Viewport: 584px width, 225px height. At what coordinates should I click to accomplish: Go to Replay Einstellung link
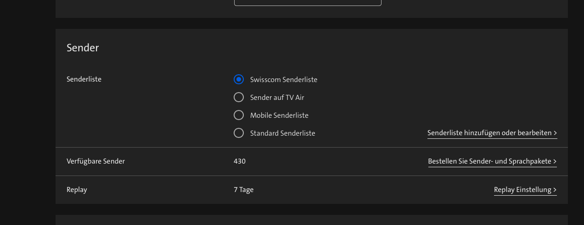coord(522,190)
